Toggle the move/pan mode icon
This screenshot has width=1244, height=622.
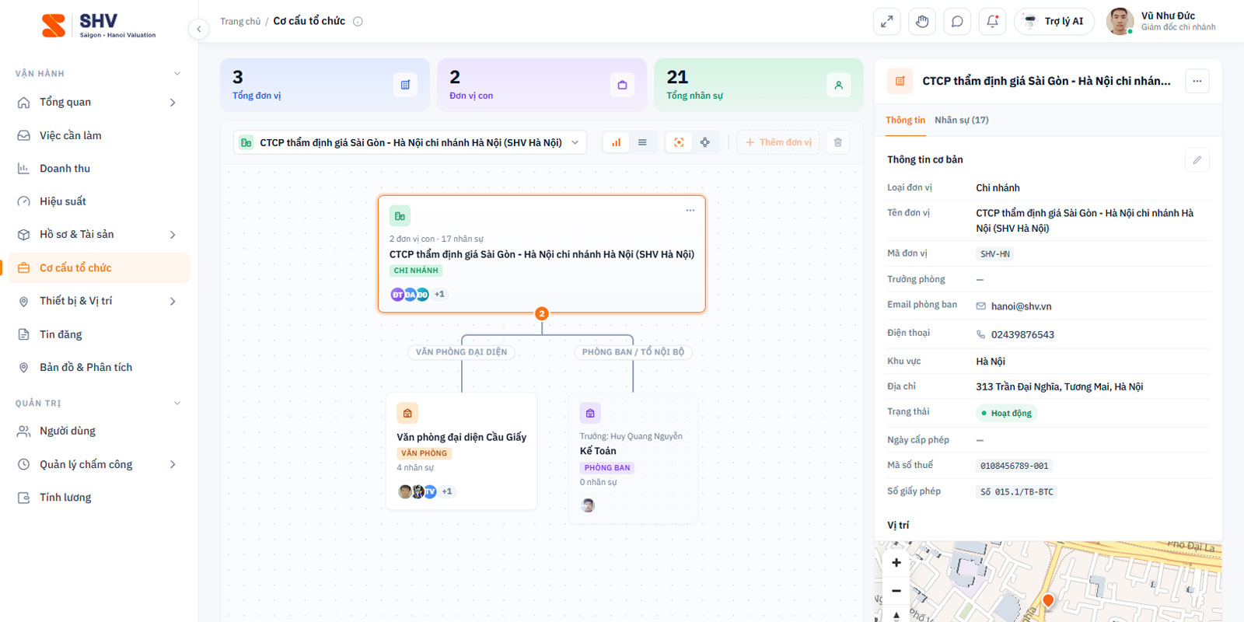[x=705, y=142]
